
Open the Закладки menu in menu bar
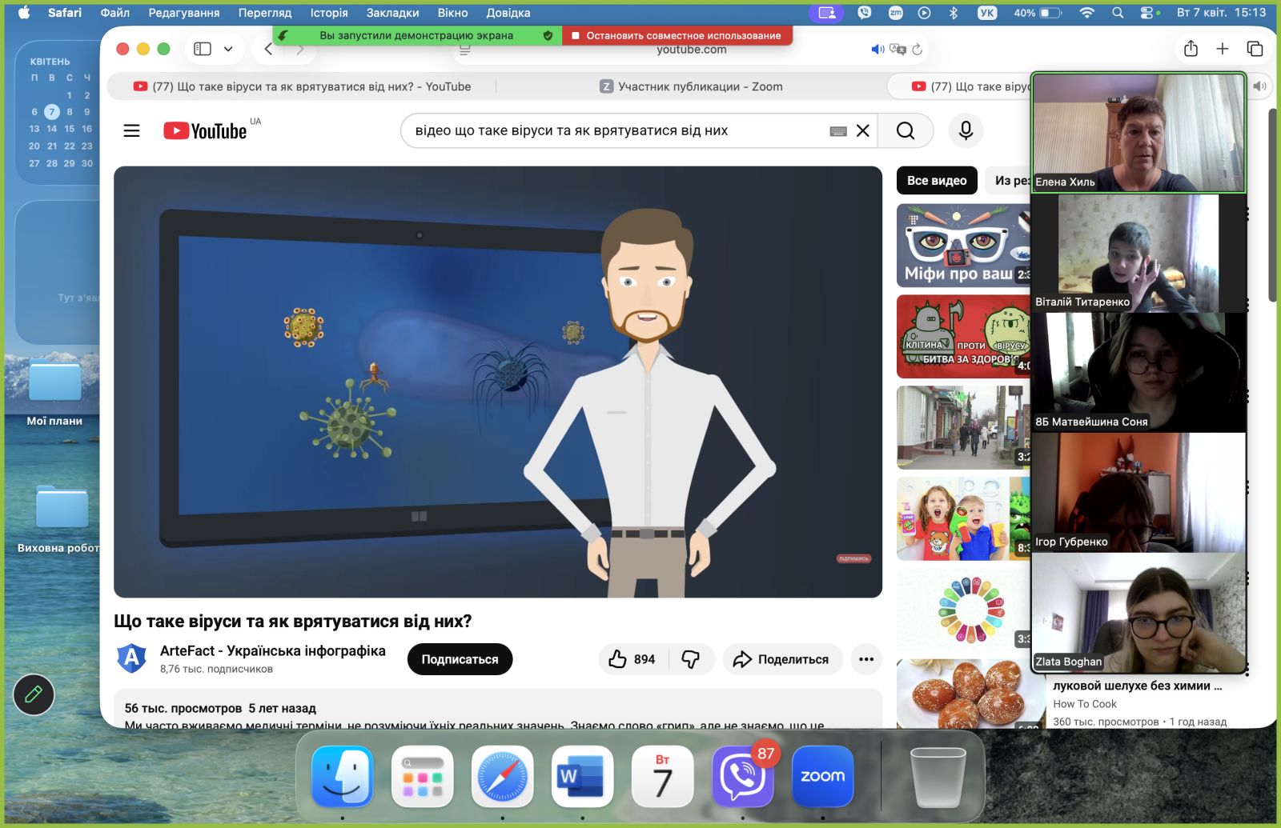pos(392,13)
